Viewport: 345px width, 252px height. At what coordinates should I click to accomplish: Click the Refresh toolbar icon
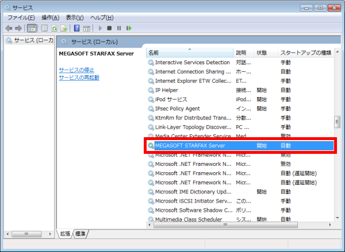pos(55,28)
